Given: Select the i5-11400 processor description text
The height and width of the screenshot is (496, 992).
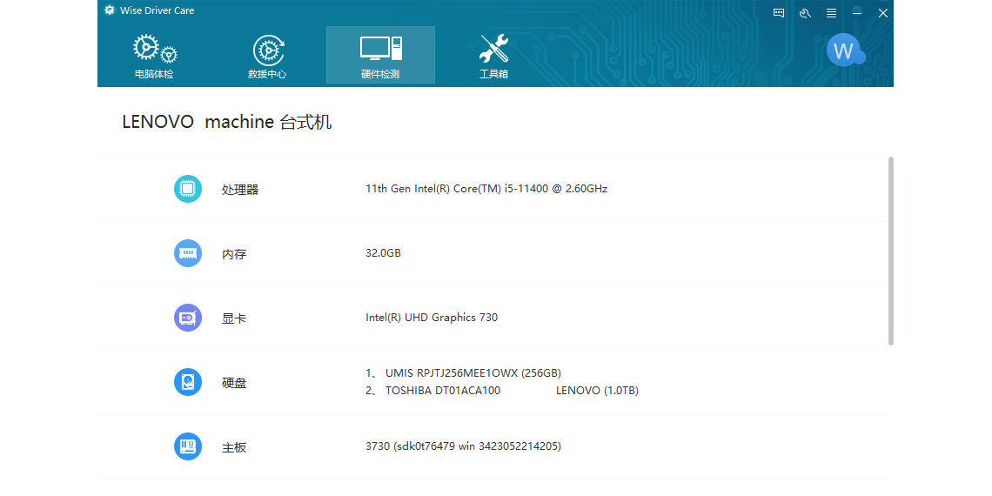Looking at the screenshot, I should click(486, 189).
